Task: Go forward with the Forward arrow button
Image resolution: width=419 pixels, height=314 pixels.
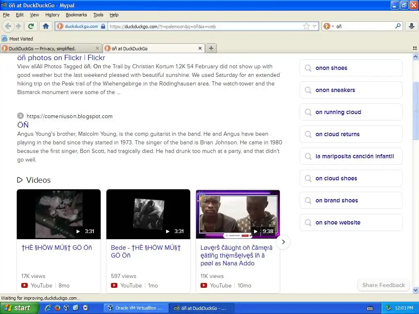Action: [x=18, y=26]
